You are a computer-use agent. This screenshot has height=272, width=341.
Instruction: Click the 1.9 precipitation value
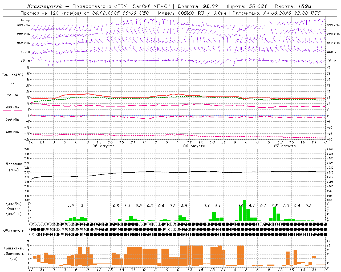tap(71, 206)
